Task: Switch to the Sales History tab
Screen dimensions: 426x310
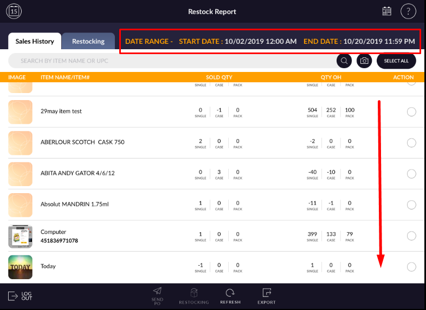Action: pyautogui.click(x=35, y=41)
